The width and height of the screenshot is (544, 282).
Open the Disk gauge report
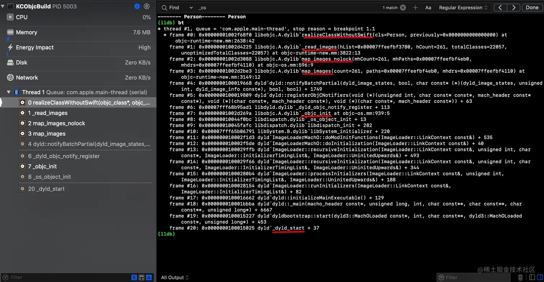78,63
